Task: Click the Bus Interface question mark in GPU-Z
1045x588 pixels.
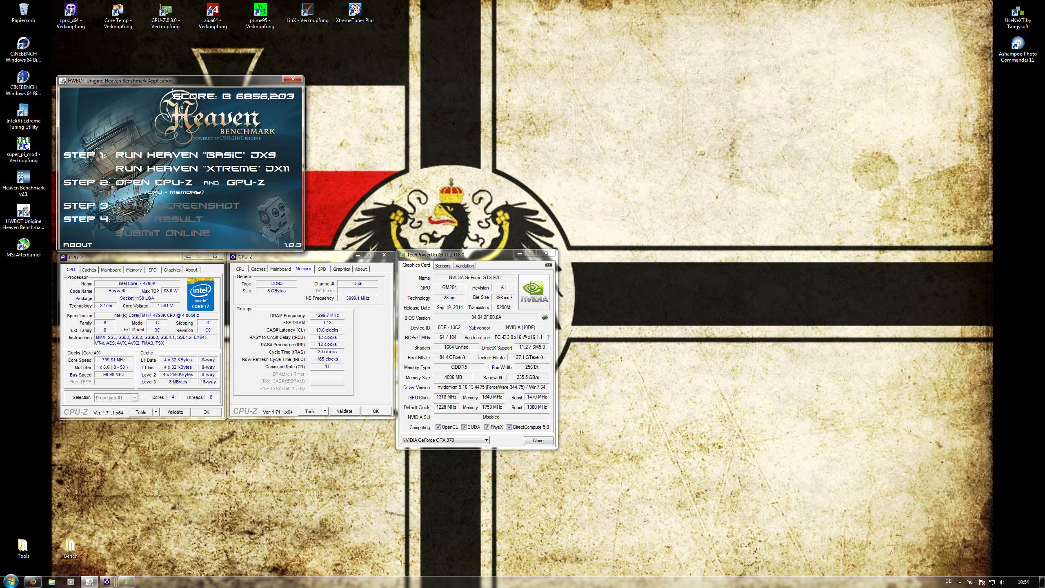Action: pos(548,337)
